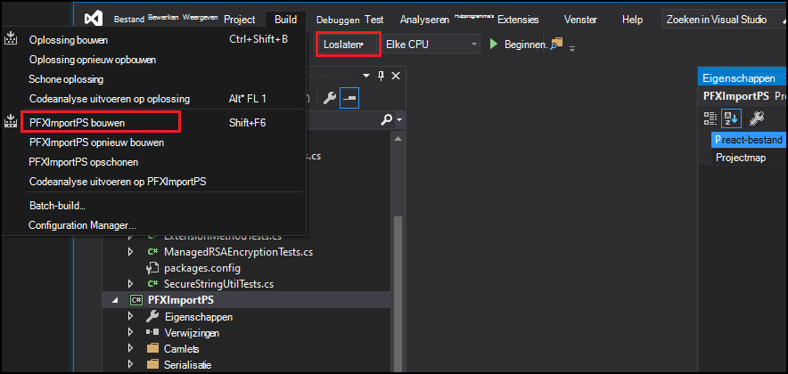Click the Visual Studio logo icon
The image size is (788, 374).
point(94,19)
